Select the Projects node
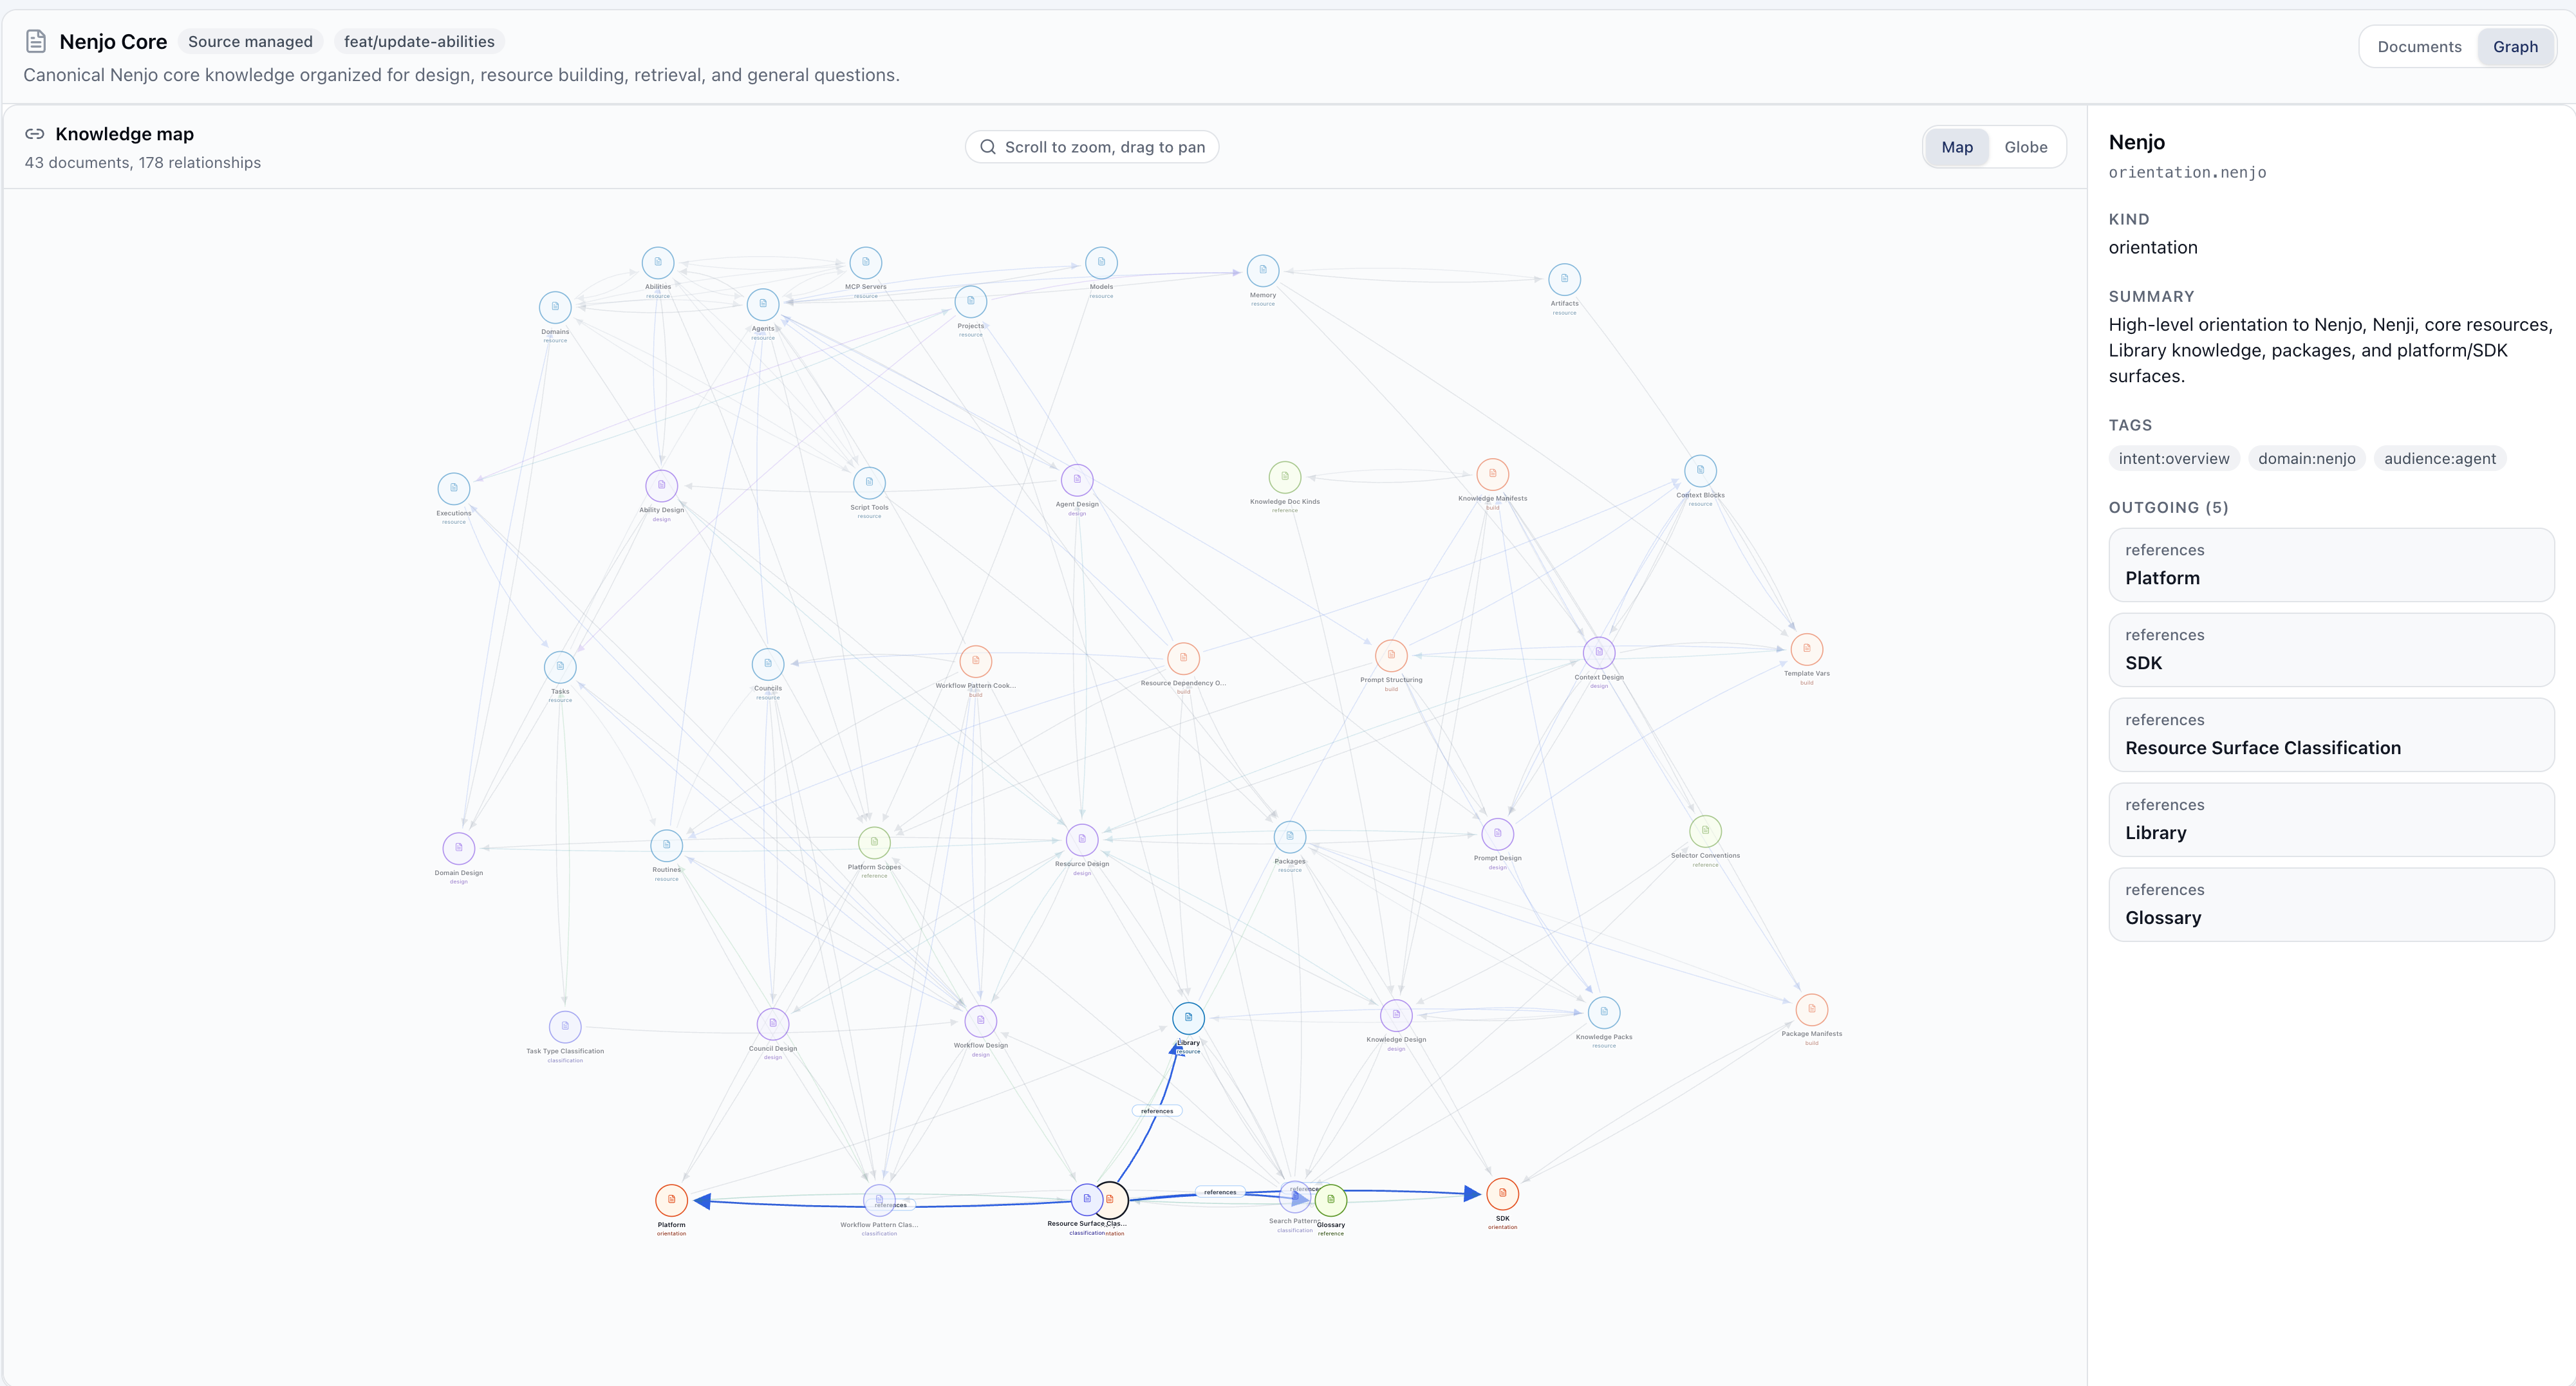This screenshot has height=1386, width=2576. [971, 301]
